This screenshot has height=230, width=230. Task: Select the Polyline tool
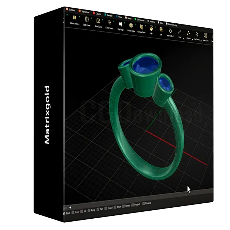(x=188, y=35)
